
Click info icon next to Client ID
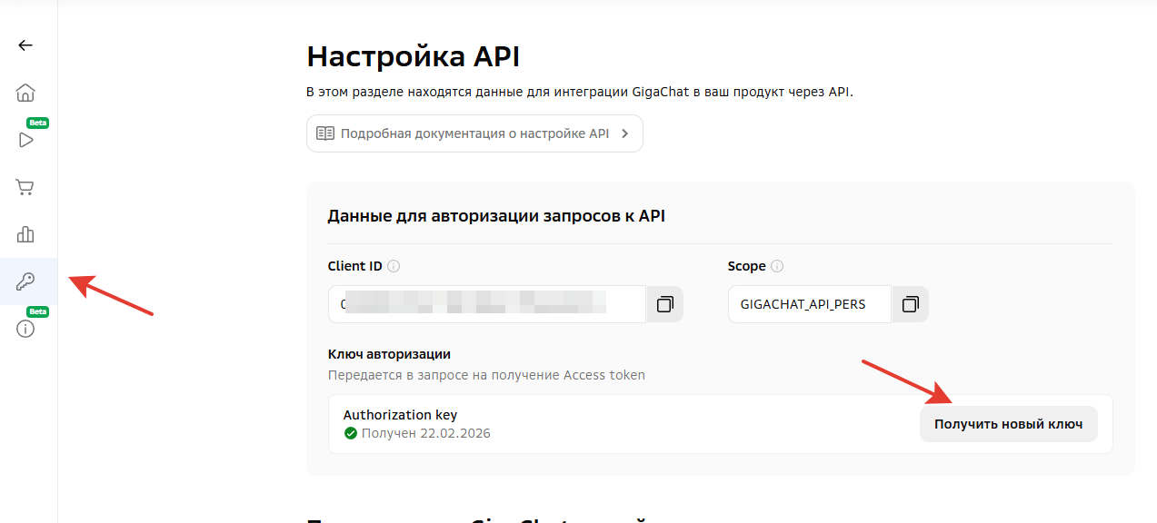point(394,267)
